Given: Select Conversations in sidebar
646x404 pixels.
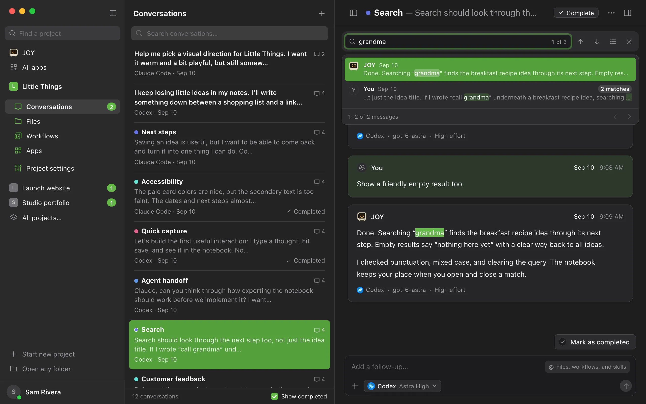Looking at the screenshot, I should click(63, 107).
